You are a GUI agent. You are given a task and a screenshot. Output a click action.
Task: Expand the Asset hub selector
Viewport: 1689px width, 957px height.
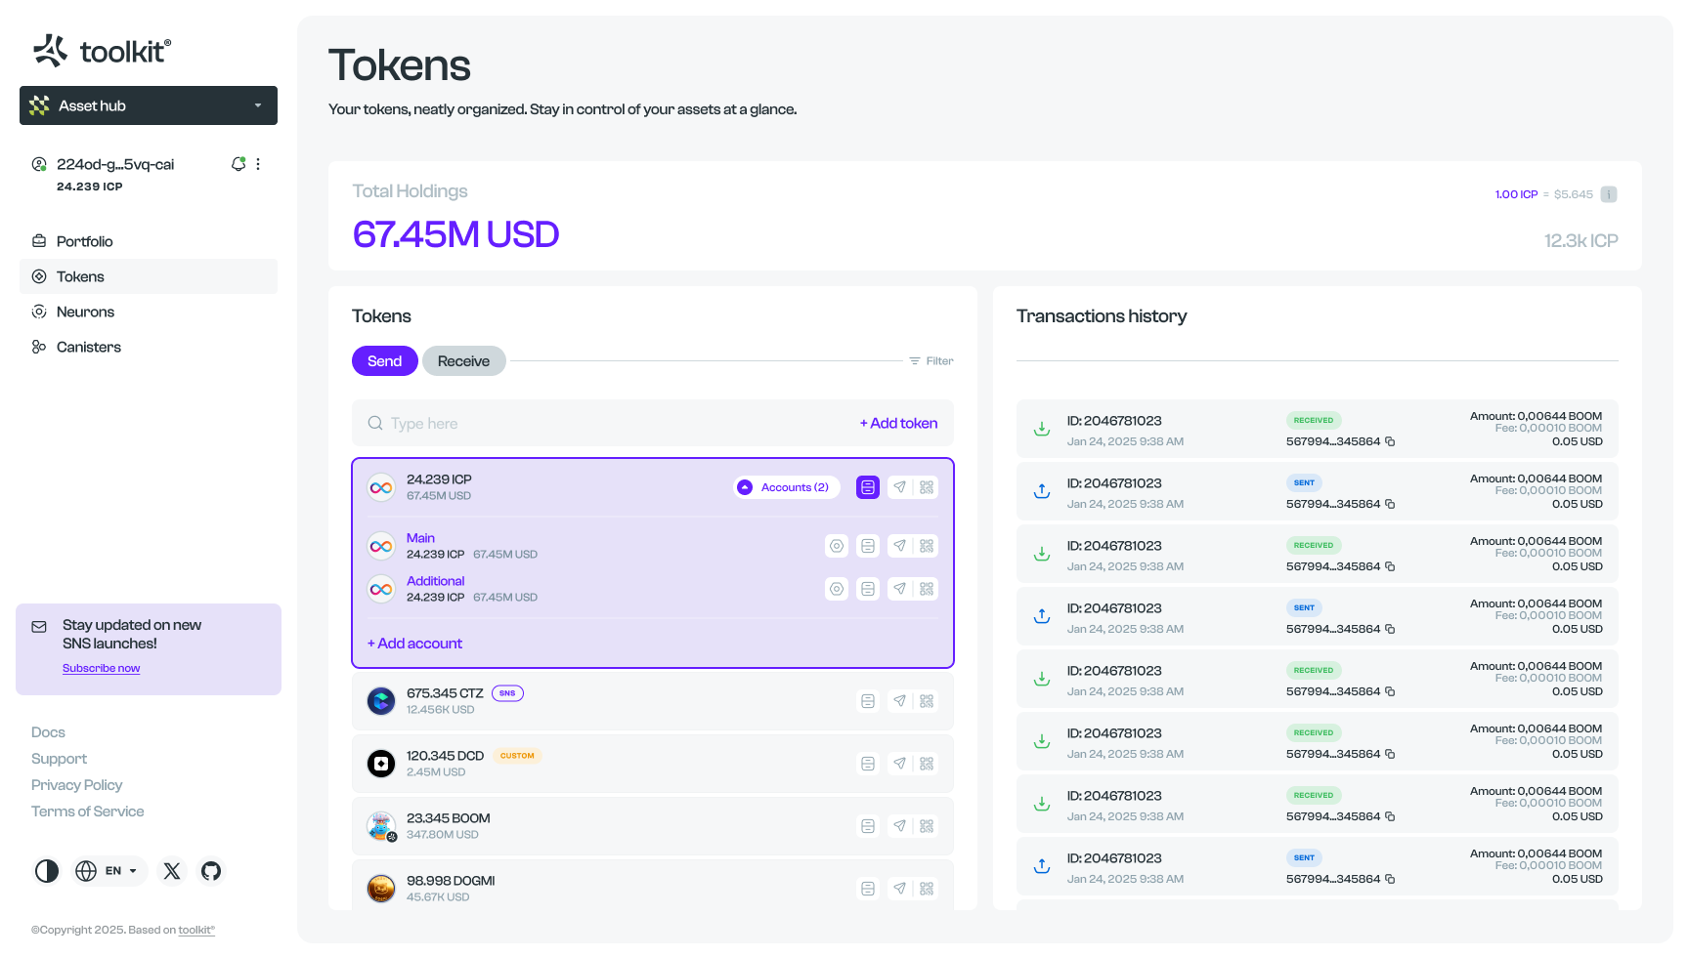pyautogui.click(x=149, y=105)
